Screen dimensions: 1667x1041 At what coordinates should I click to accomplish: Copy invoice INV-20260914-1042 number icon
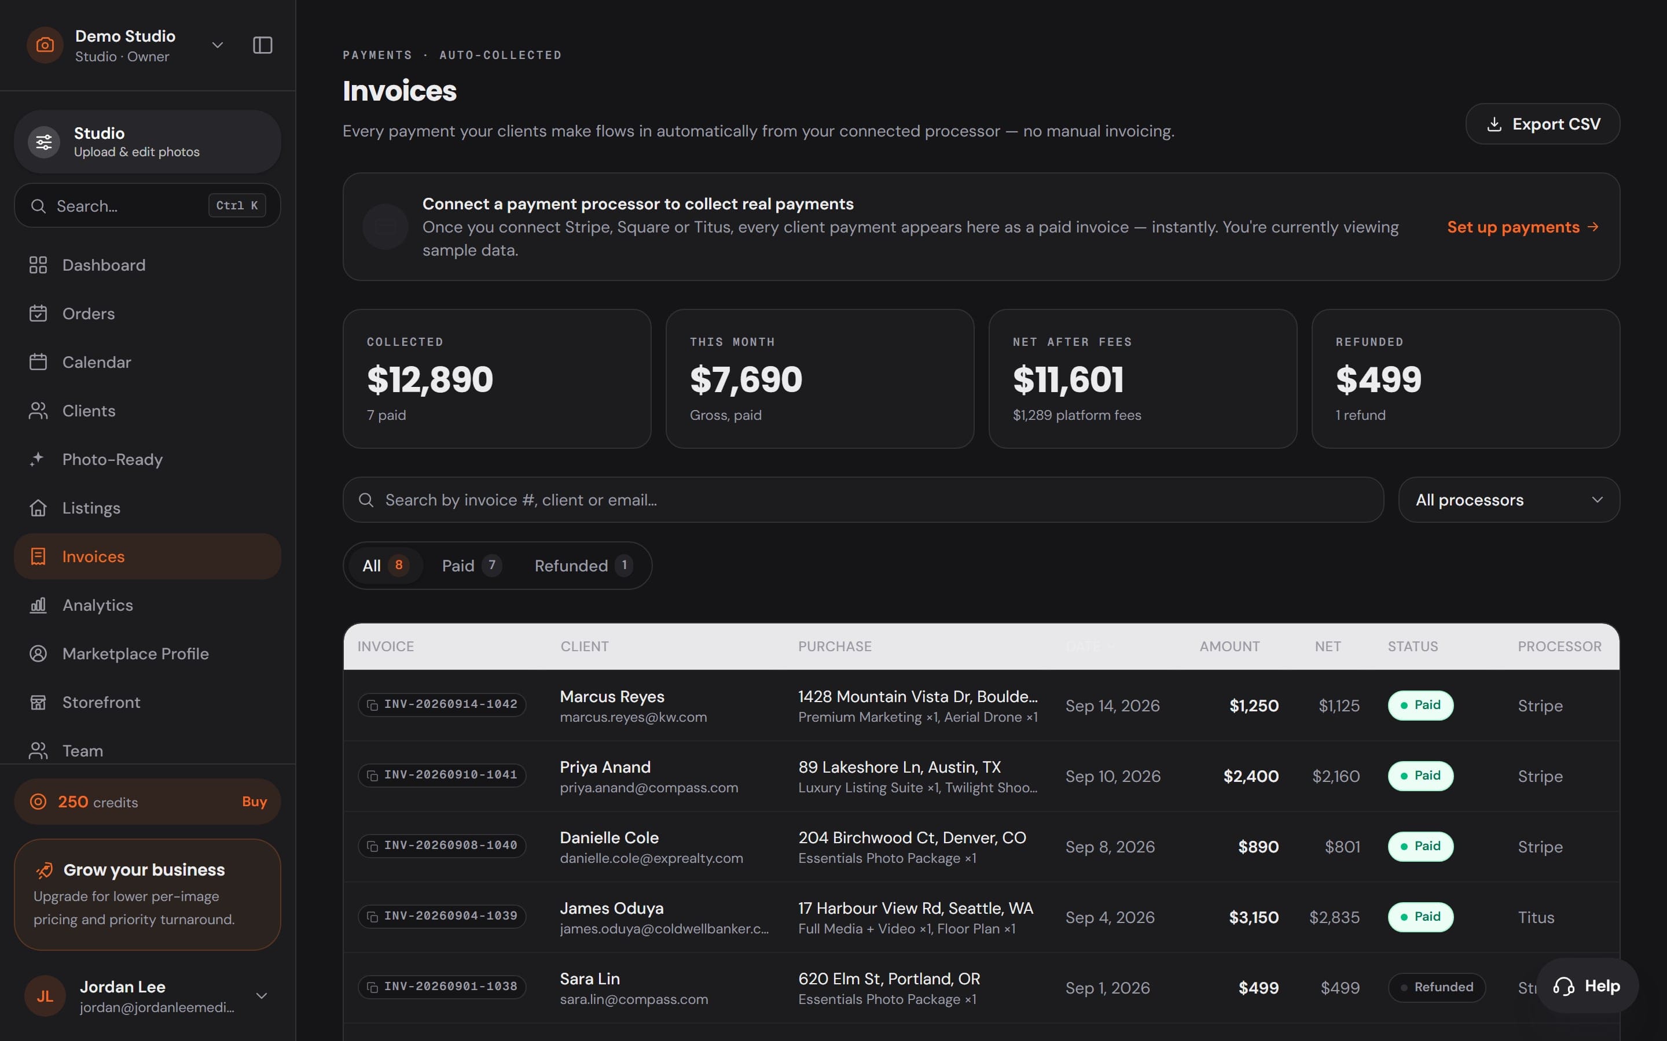click(373, 705)
